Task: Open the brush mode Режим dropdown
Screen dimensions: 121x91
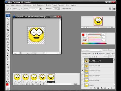Action: (x=35, y=9)
